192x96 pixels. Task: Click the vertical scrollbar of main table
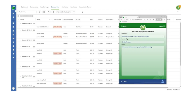point(180,44)
